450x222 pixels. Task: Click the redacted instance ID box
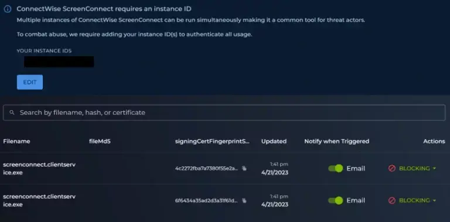pyautogui.click(x=59, y=62)
